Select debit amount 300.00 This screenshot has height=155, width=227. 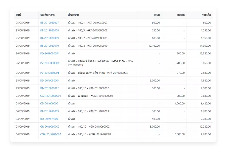(x=156, y=111)
